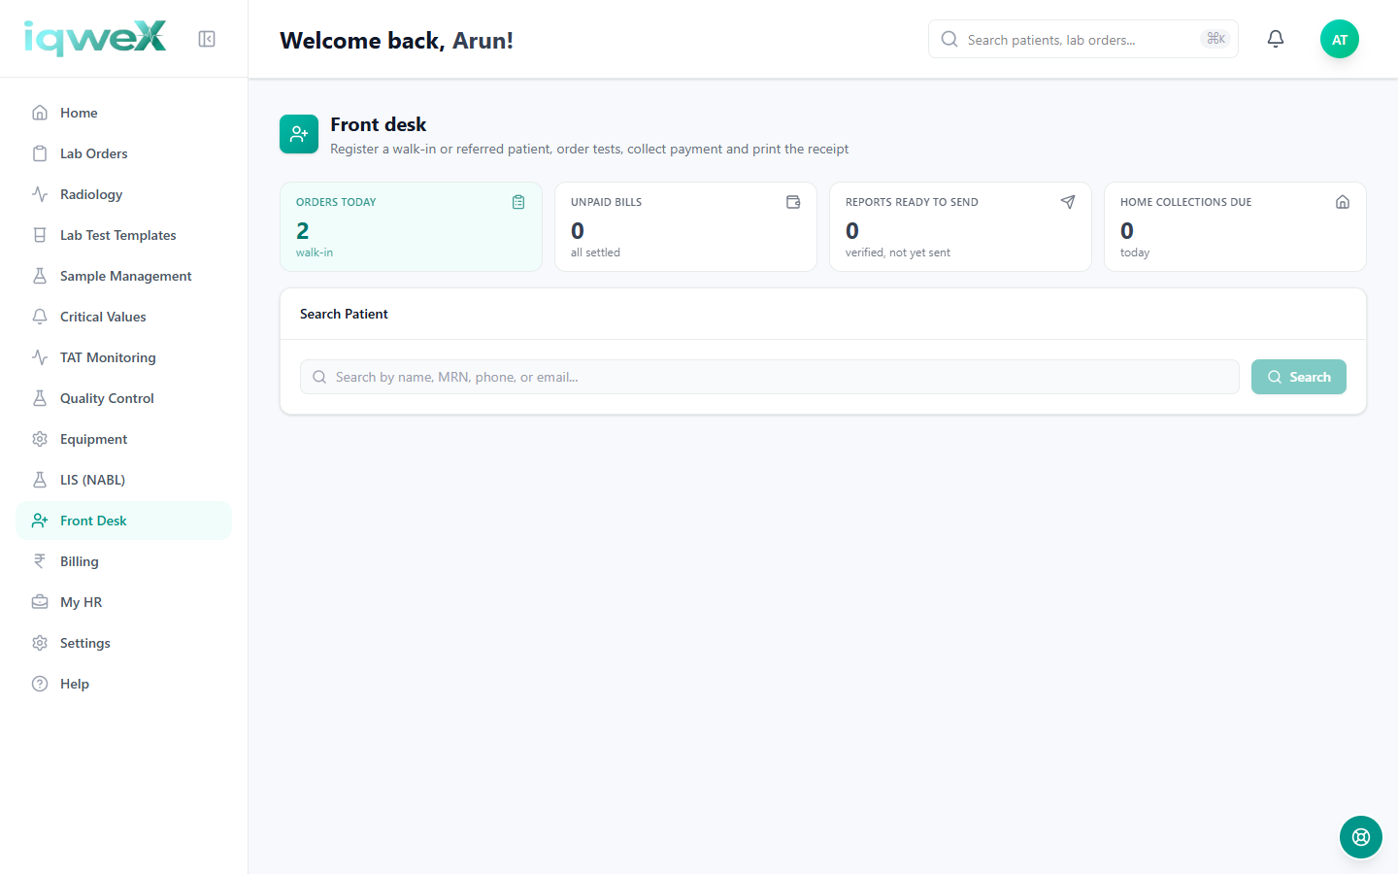
Task: Open the AT user avatar menu
Action: point(1340,39)
